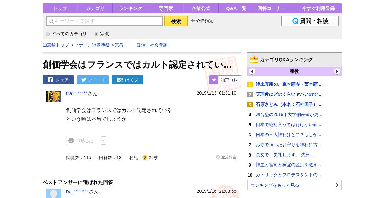Open ranking item 神主と宮司と禰宜の区別を教え...
The height and width of the screenshot is (198, 378).
[289, 165]
